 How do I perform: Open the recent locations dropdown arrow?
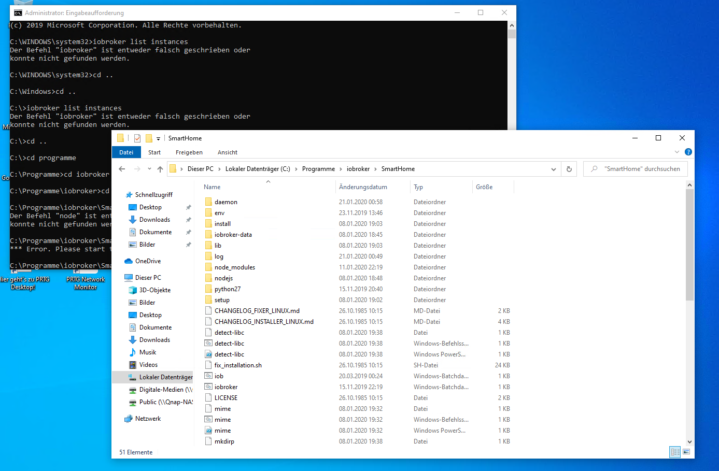tap(149, 169)
